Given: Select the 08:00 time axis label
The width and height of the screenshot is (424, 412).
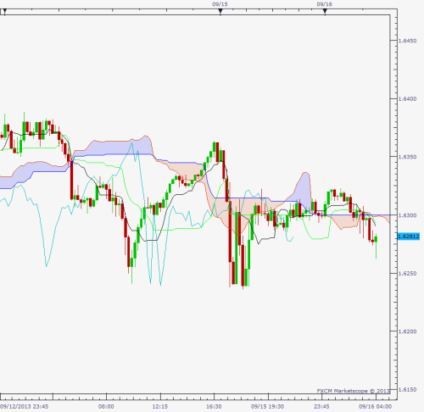Looking at the screenshot, I should pyautogui.click(x=106, y=407).
